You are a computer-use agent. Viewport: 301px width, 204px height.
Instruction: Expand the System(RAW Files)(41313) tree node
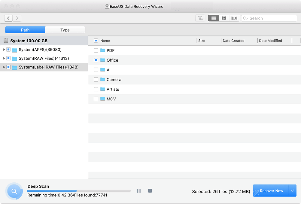click(4, 58)
